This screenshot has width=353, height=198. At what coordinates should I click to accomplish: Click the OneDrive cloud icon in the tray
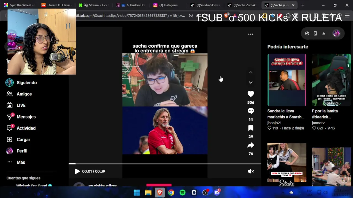coord(291,193)
